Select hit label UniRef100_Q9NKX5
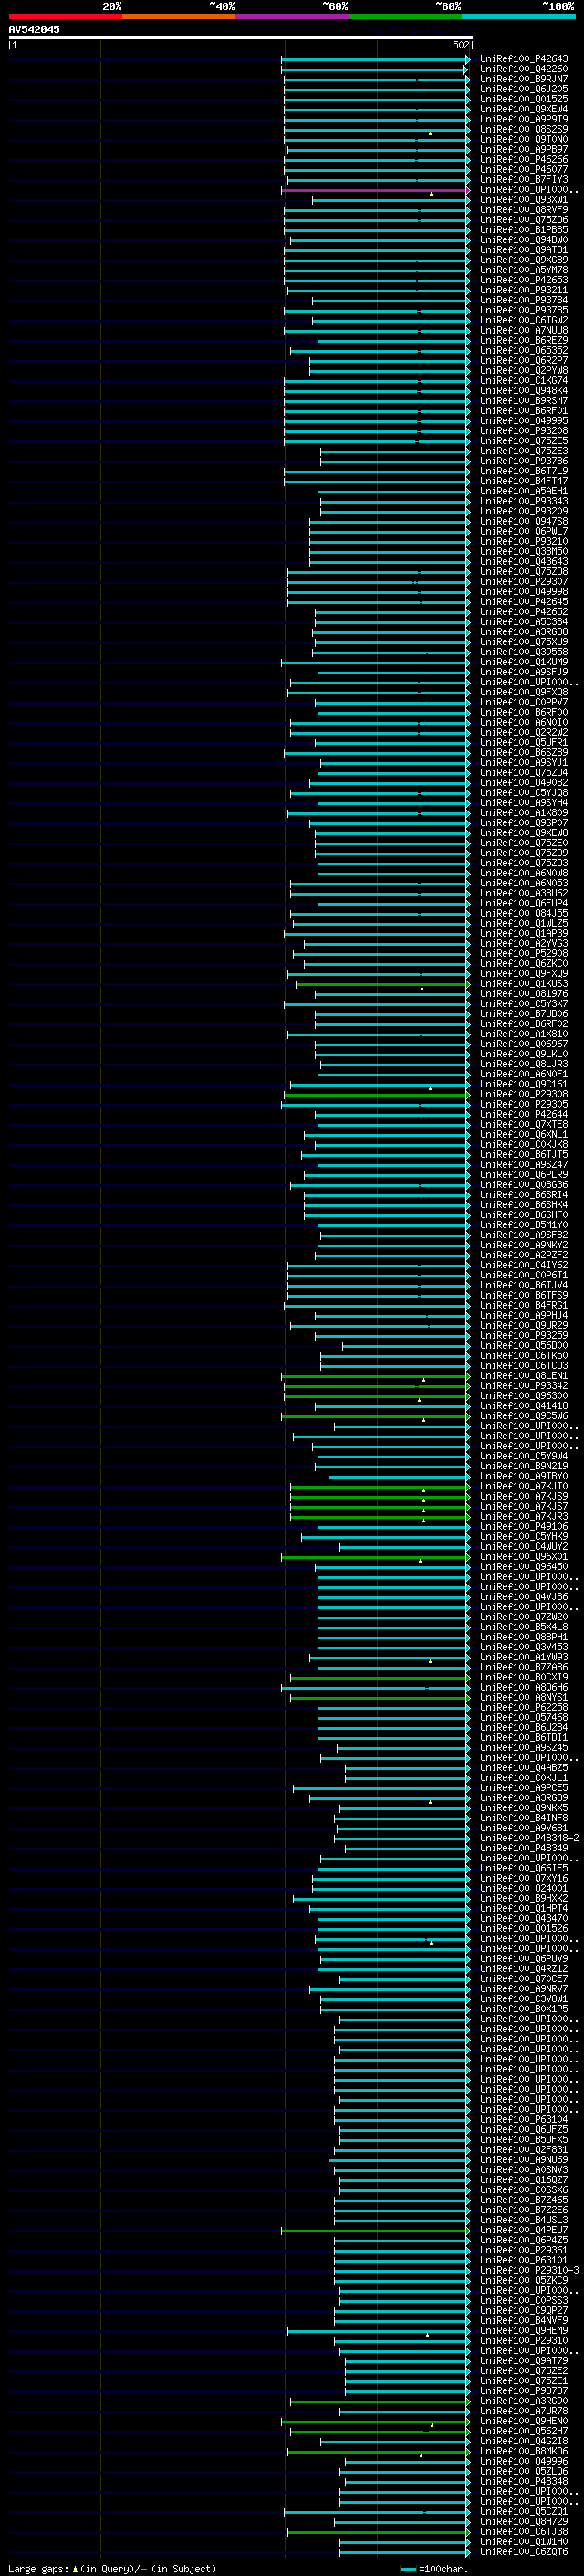The width and height of the screenshot is (584, 2576). pyautogui.click(x=524, y=1808)
